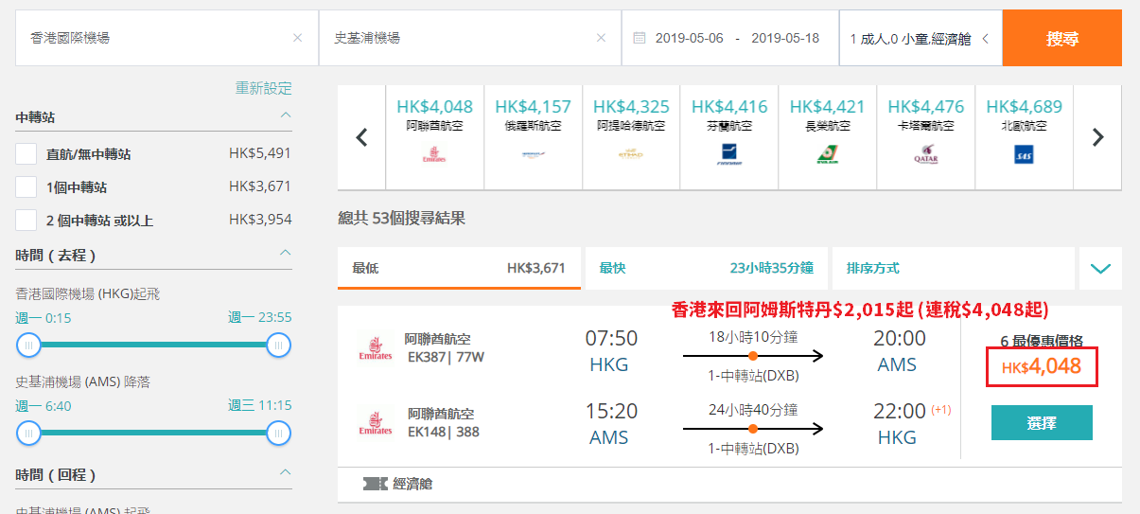
Task: Clear the 史基浦機場 destination field
Action: (x=601, y=39)
